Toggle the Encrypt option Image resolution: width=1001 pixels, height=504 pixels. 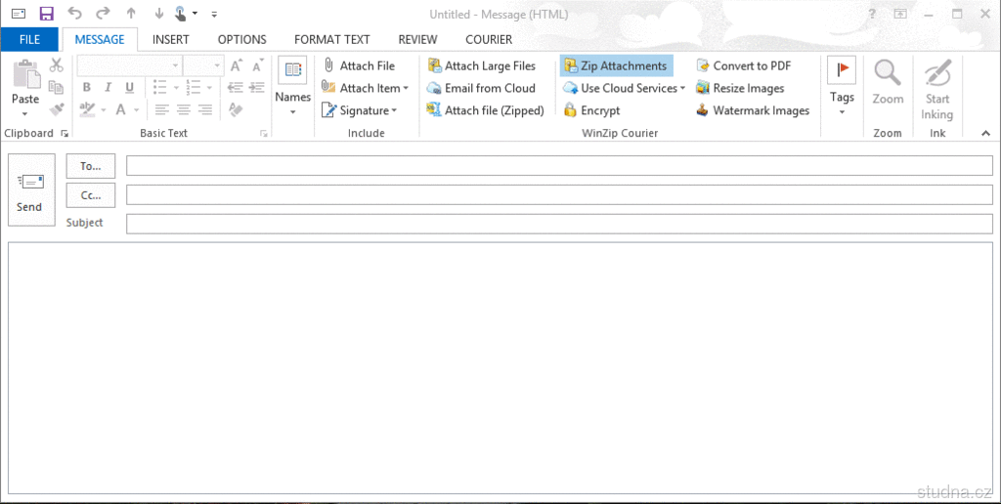pos(592,110)
